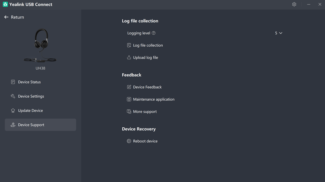
Task: Go to the Update Device tab
Action: [30, 110]
